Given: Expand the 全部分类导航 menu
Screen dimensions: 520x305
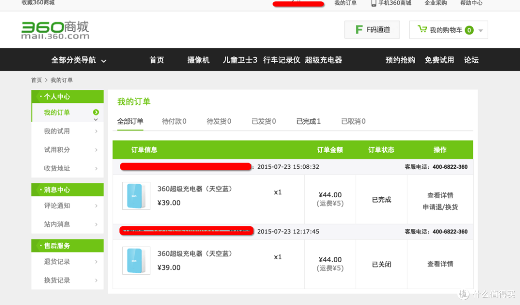Looking at the screenshot, I should 78,60.
